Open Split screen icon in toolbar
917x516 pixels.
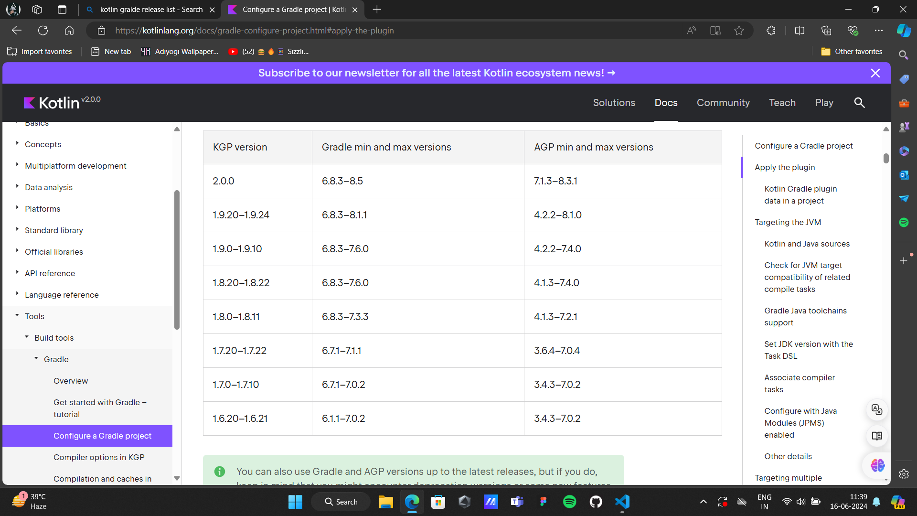click(x=800, y=31)
